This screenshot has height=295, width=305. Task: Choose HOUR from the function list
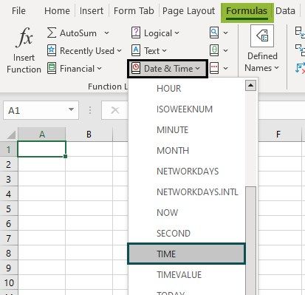(186, 89)
